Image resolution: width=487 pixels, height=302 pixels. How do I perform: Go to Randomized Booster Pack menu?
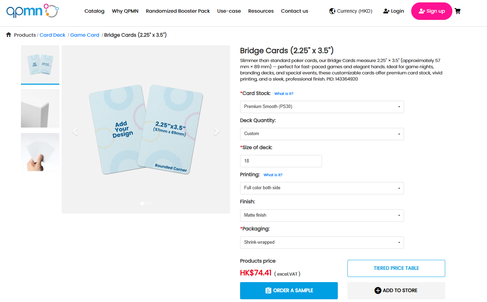(178, 11)
